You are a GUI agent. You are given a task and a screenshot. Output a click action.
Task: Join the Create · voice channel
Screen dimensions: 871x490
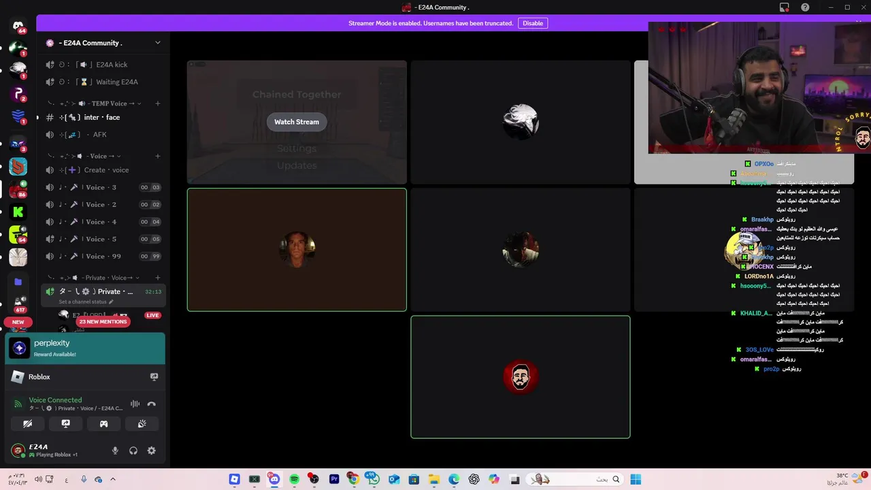coord(103,170)
